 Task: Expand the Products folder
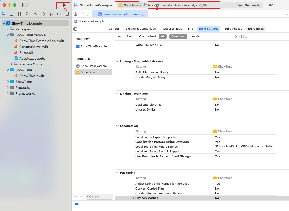[x=8, y=87]
